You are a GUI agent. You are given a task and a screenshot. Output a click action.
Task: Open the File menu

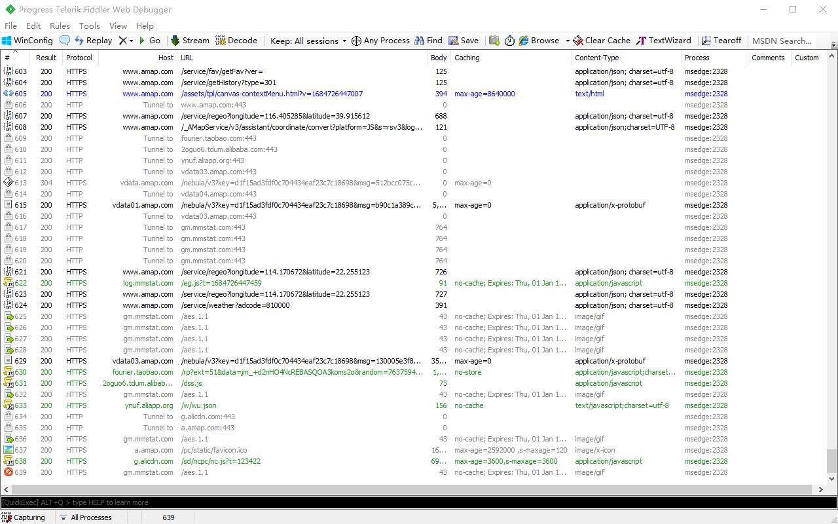click(10, 26)
